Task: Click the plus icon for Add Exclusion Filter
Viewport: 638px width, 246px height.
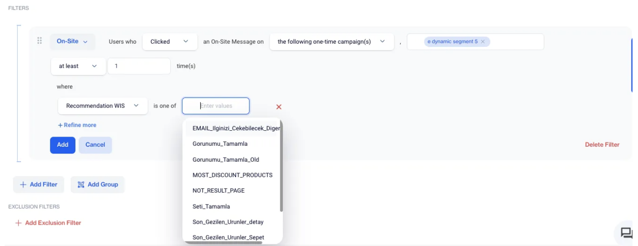Action: [18, 223]
